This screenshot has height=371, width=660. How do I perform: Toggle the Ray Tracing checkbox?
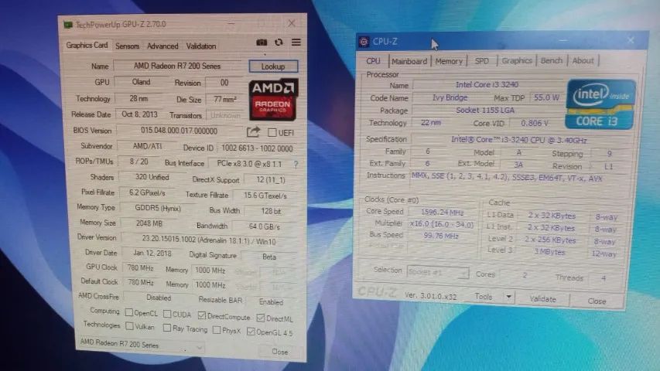coord(167,328)
